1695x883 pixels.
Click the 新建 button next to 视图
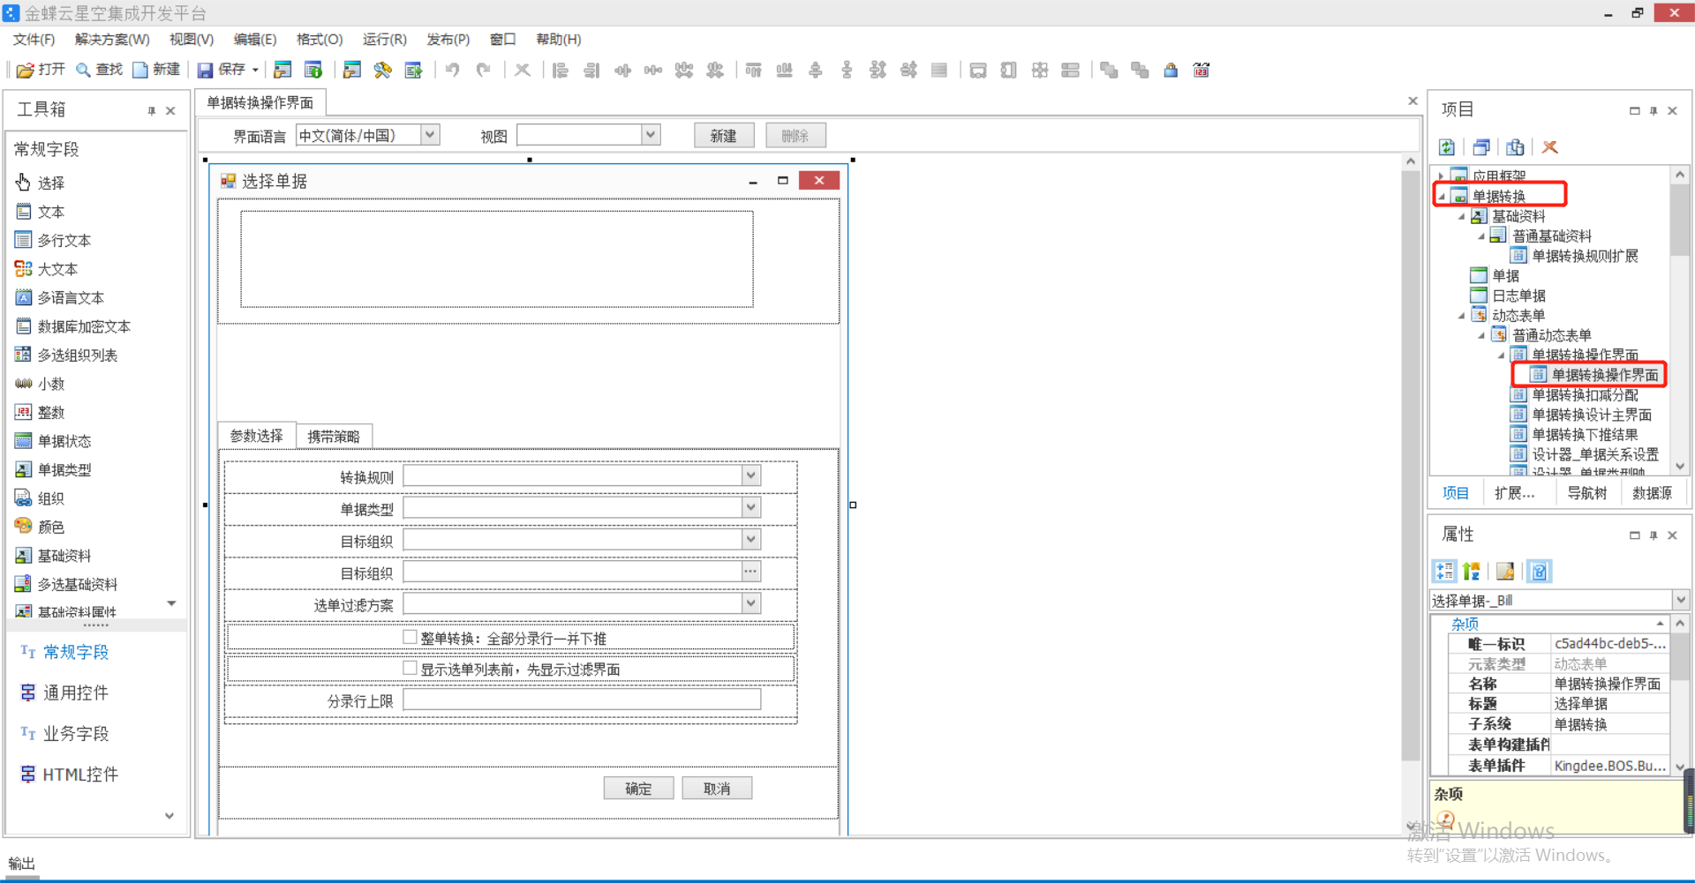pyautogui.click(x=723, y=136)
